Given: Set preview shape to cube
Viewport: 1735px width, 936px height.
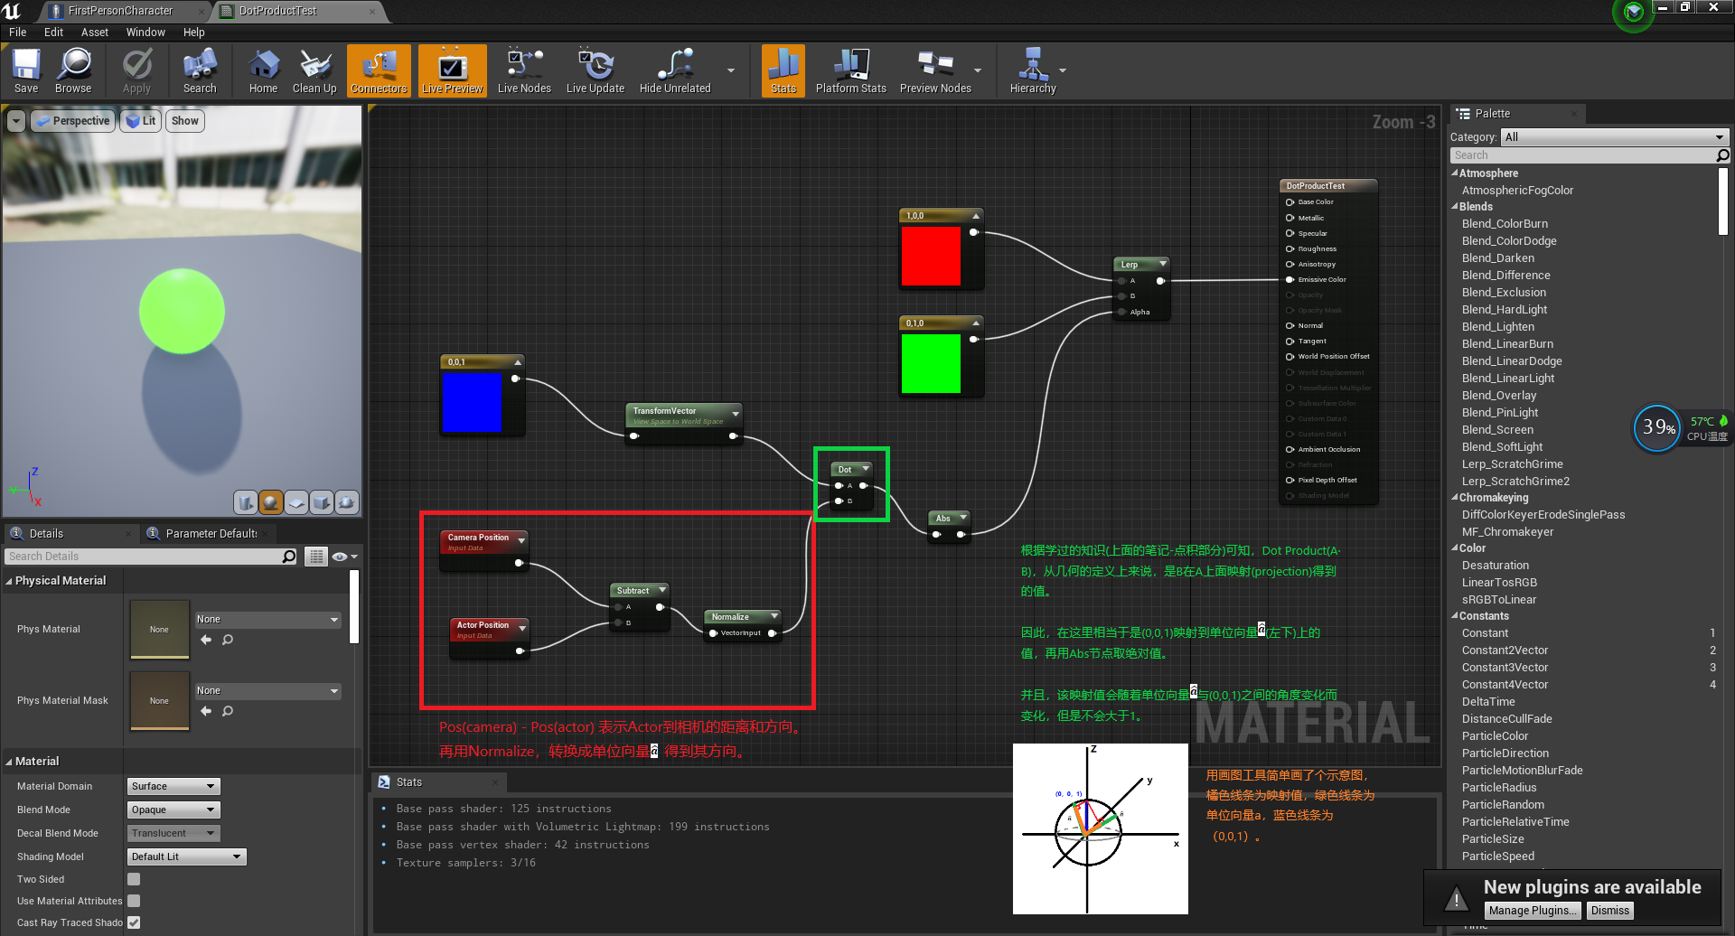Looking at the screenshot, I should [x=322, y=502].
